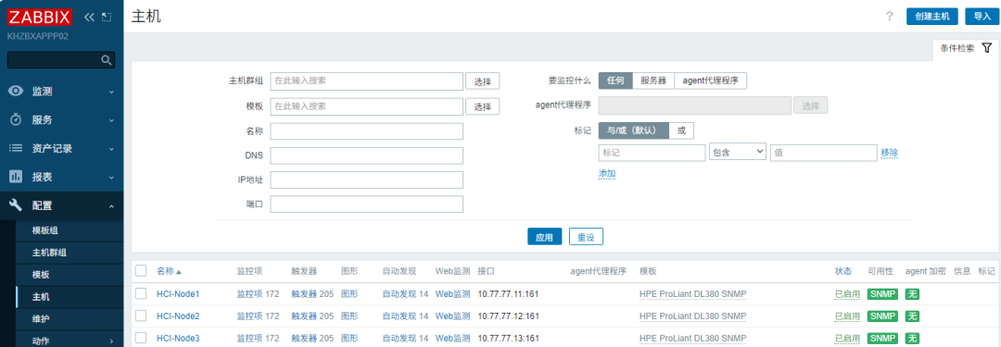Screen dimensions: 1001x347
Task: Expand the 报表 menu chevron
Action: pyautogui.click(x=112, y=177)
